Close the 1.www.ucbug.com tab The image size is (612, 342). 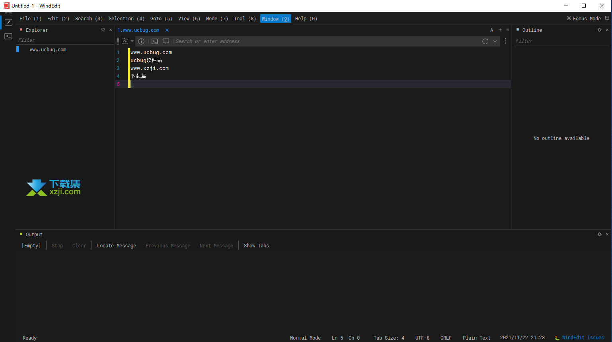tap(167, 30)
